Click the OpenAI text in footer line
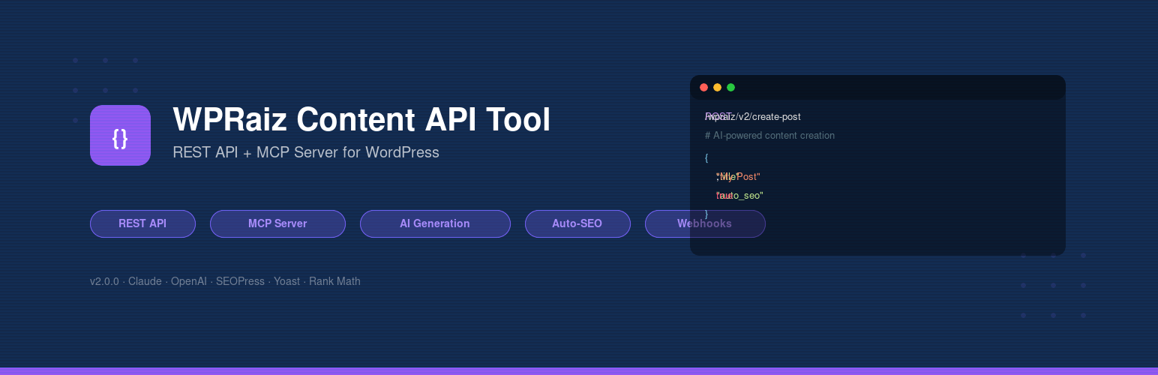 click(188, 281)
